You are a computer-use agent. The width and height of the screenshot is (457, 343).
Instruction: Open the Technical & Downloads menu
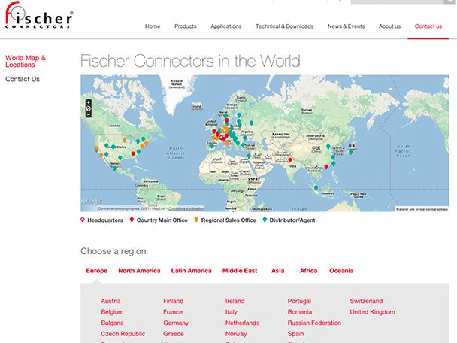pos(284,26)
